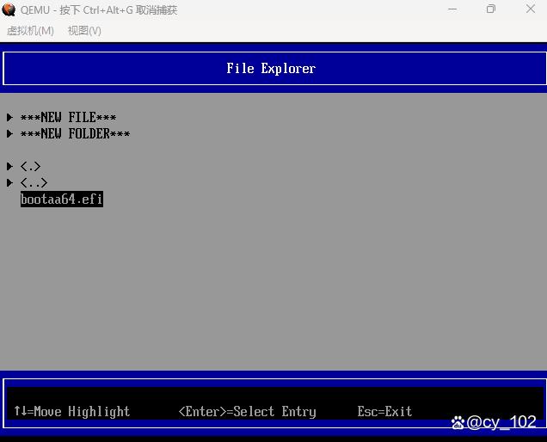The width and height of the screenshot is (547, 442).
Task: Open the 视图(V) menu
Action: [84, 31]
